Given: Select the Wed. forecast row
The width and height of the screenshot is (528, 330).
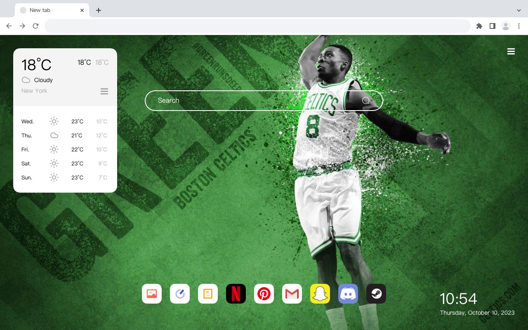Looking at the screenshot, I should (65, 121).
